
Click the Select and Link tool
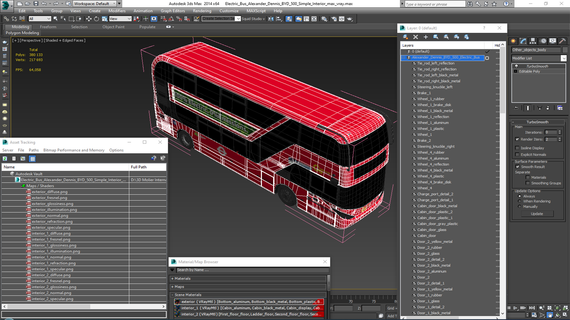click(x=6, y=19)
